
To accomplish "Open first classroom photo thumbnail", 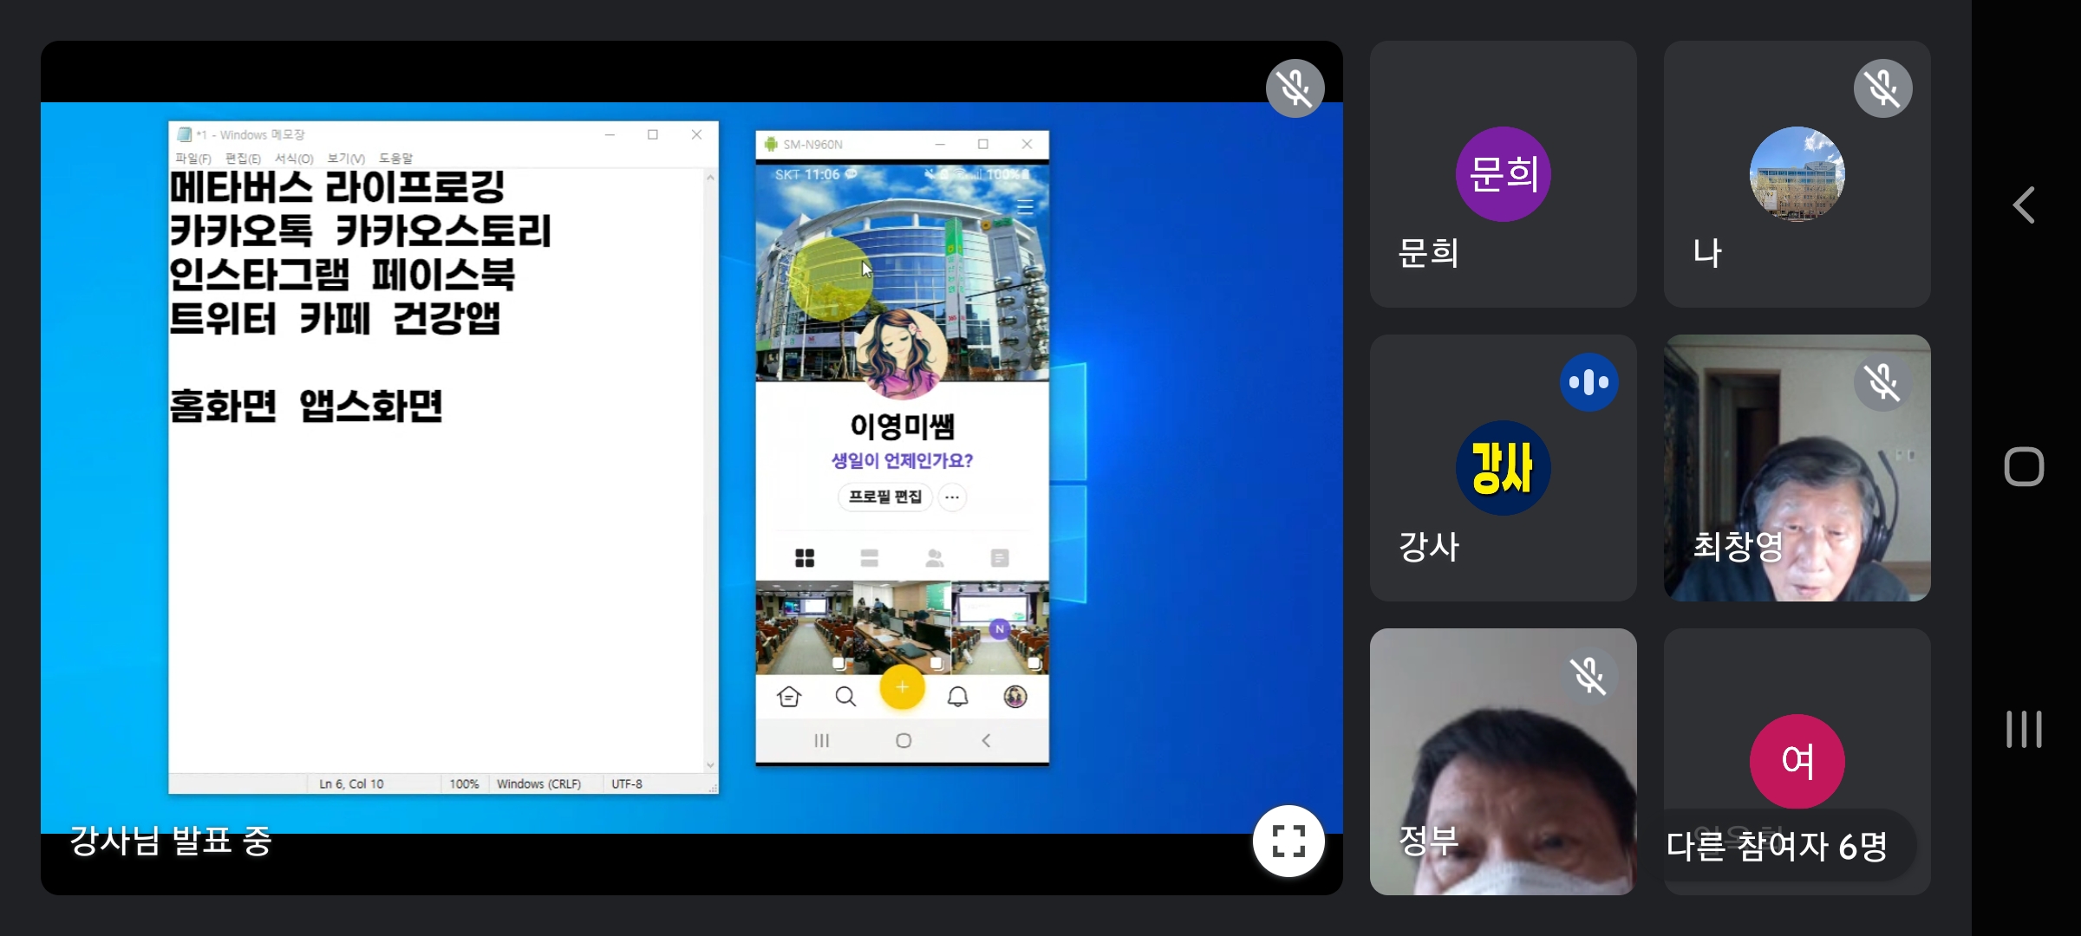I will coord(804,627).
